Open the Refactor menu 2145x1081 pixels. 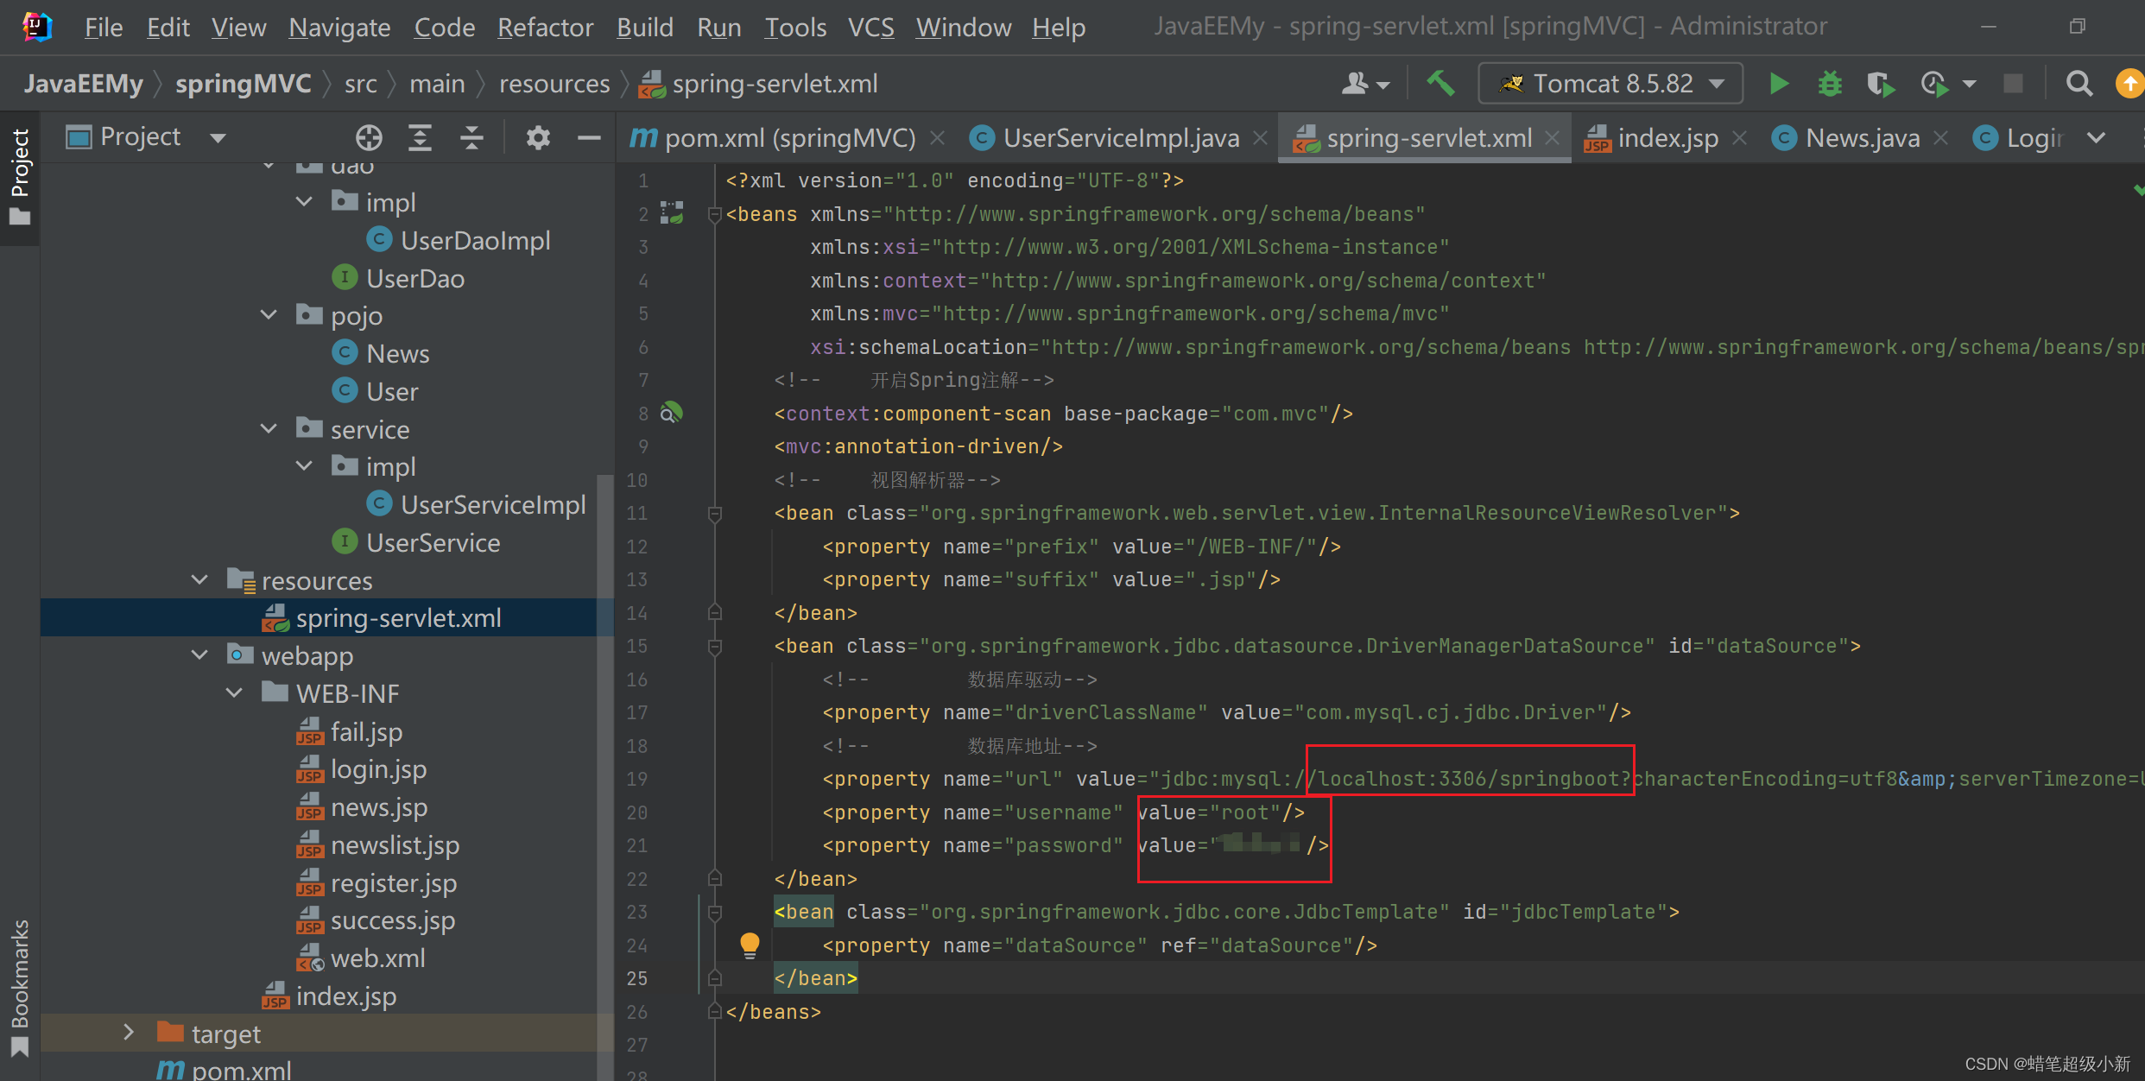tap(544, 28)
